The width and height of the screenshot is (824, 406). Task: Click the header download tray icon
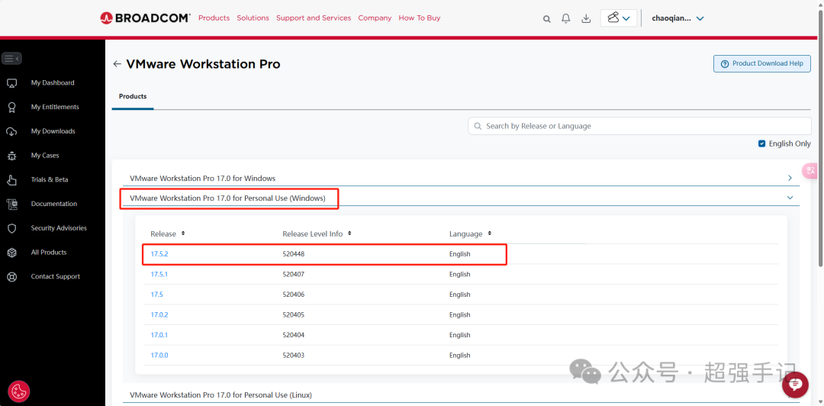coord(586,18)
